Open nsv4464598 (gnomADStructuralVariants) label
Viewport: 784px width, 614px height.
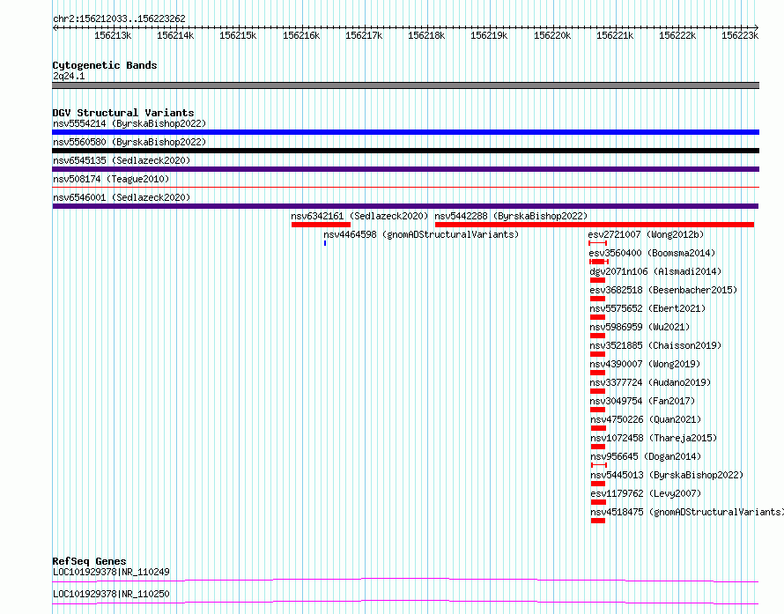pos(421,234)
